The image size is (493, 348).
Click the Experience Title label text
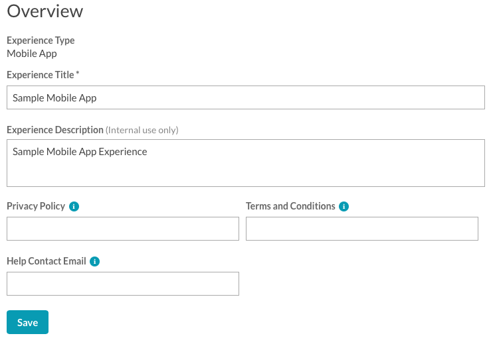coord(41,75)
